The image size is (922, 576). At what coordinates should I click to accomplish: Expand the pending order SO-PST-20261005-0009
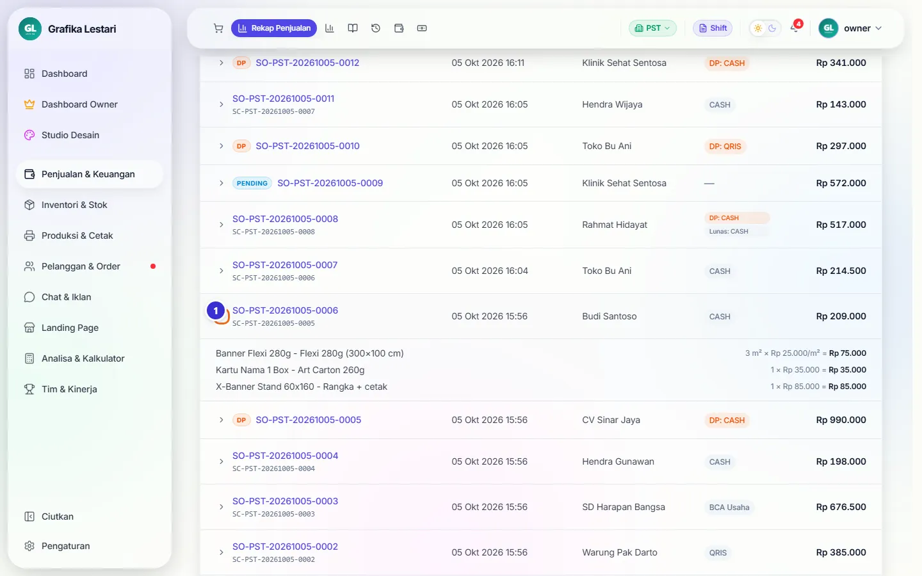pyautogui.click(x=222, y=183)
